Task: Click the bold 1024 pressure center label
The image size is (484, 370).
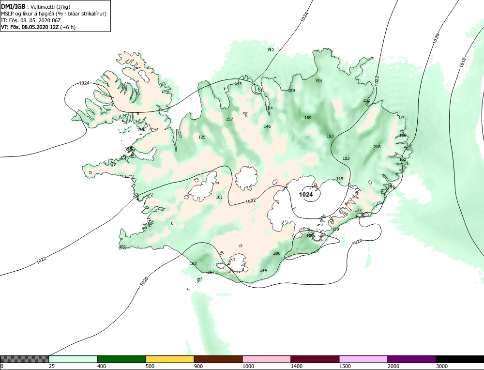Action: 306,195
